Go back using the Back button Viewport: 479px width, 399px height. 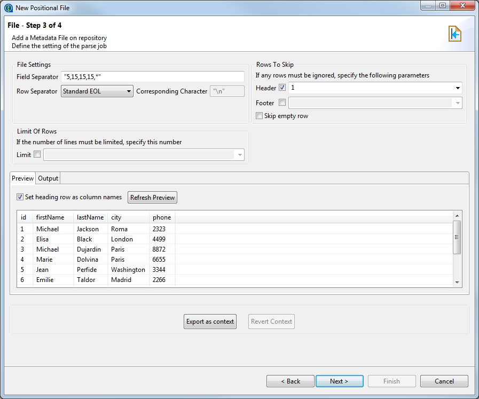pos(290,381)
